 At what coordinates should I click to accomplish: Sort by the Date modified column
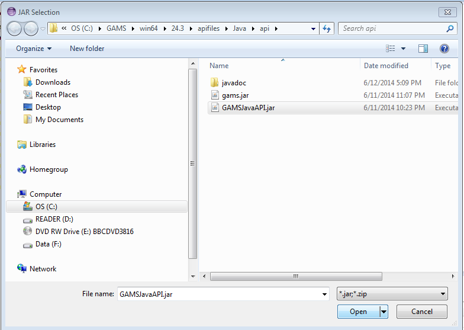[x=386, y=66]
